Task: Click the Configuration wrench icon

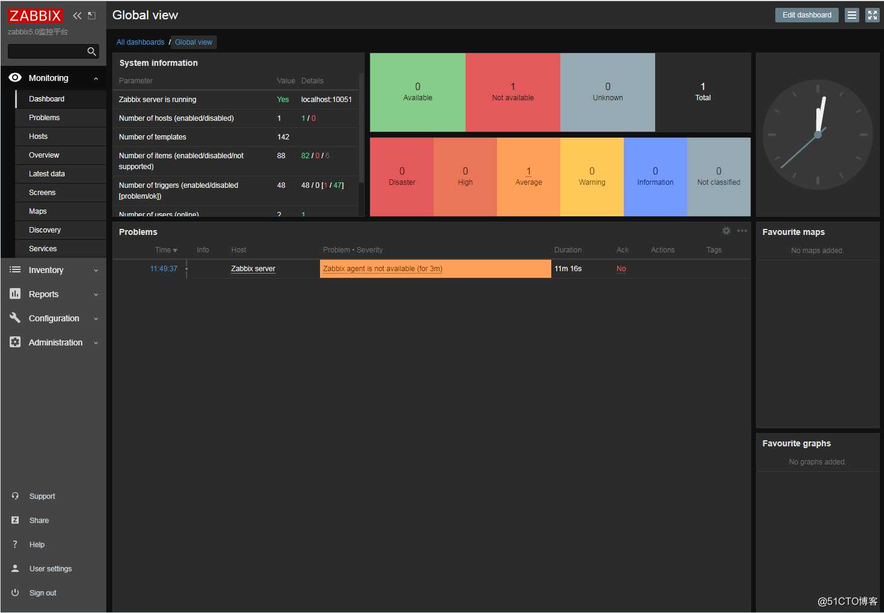Action: 15,318
